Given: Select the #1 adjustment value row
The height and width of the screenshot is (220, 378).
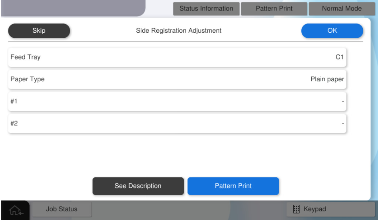Looking at the screenshot, I should click(x=177, y=102).
